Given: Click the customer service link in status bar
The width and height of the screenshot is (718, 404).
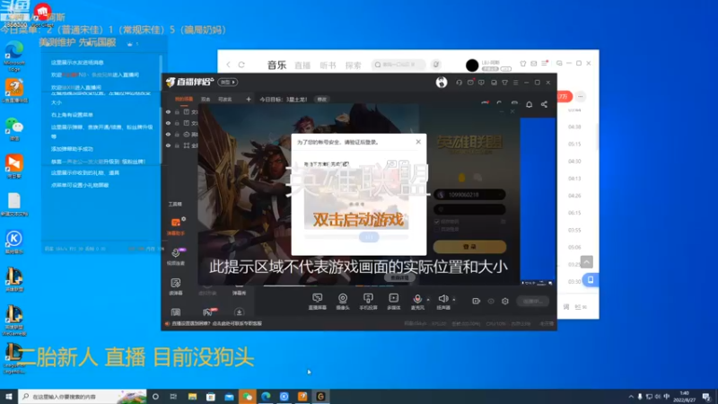Looking at the screenshot, I should click(x=216, y=323).
